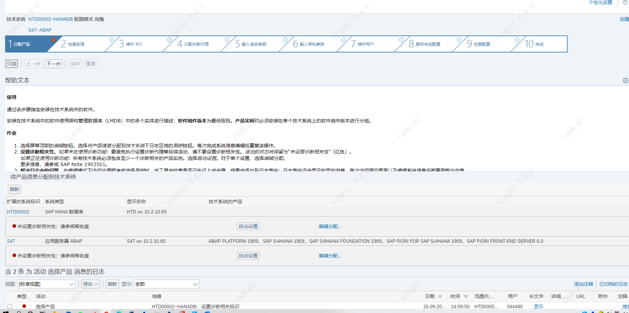Click red error icon in 选择产品 log row
The image size is (629, 313).
click(x=24, y=306)
